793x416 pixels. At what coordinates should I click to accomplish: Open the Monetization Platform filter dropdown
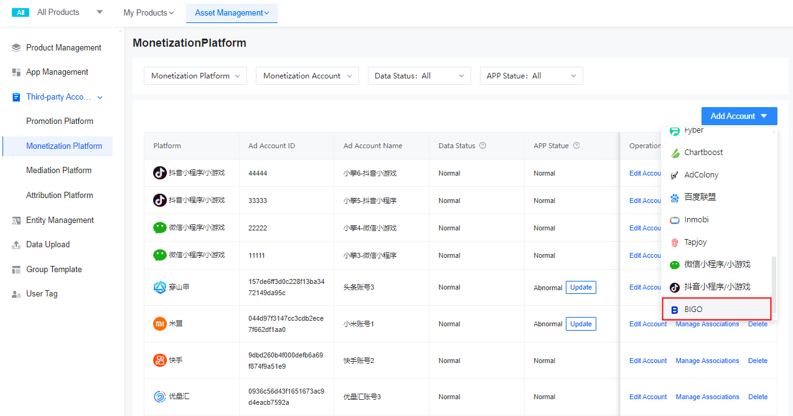coord(195,76)
